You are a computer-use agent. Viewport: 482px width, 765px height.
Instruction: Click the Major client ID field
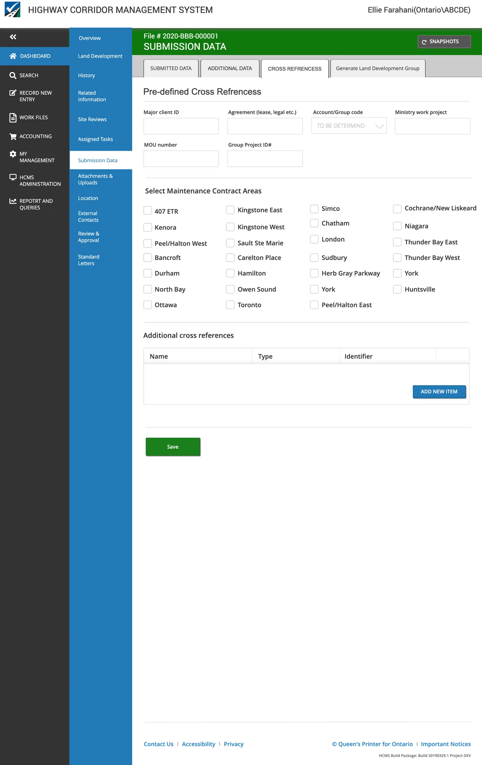[181, 126]
